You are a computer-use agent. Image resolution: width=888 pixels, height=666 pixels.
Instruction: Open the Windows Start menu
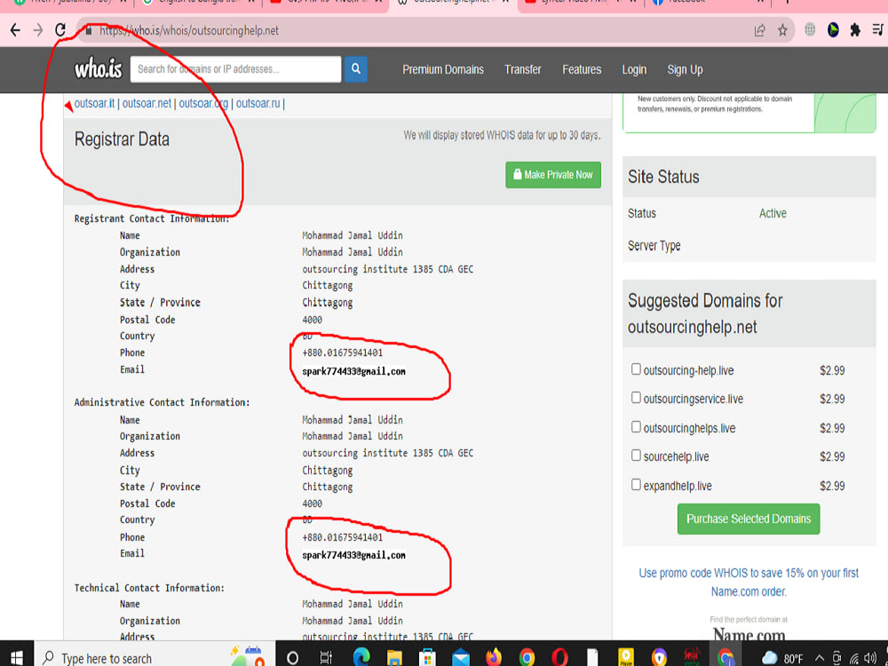17,657
